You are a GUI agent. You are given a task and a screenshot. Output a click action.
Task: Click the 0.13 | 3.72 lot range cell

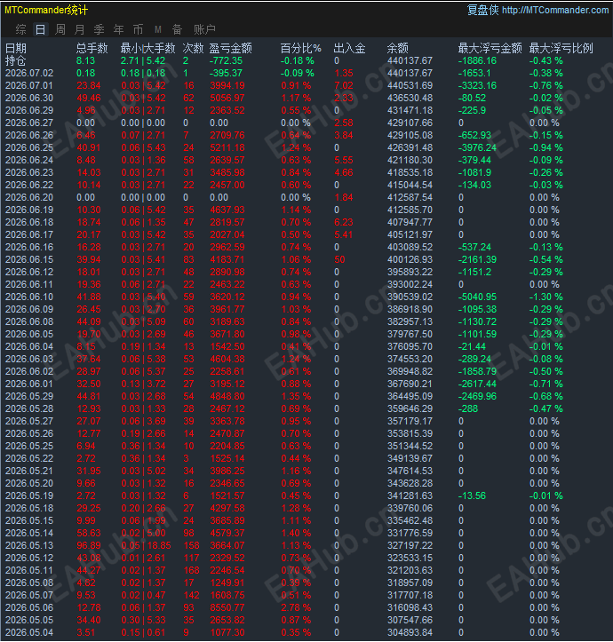tap(143, 384)
